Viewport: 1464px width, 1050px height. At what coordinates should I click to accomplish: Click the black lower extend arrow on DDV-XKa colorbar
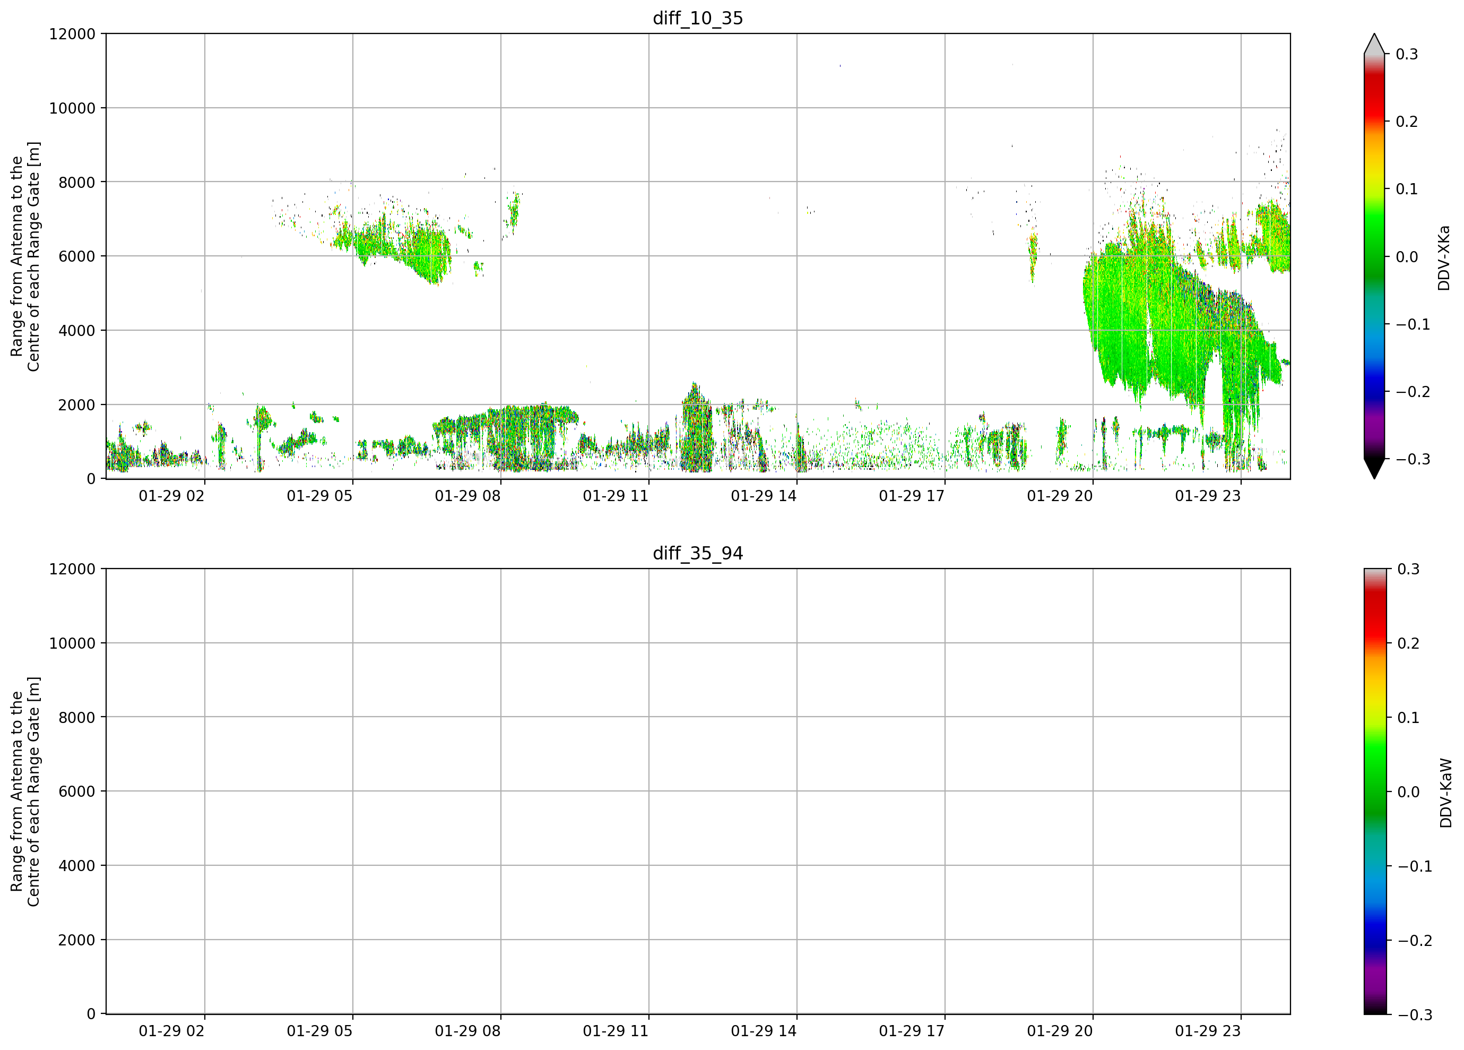point(1374,469)
